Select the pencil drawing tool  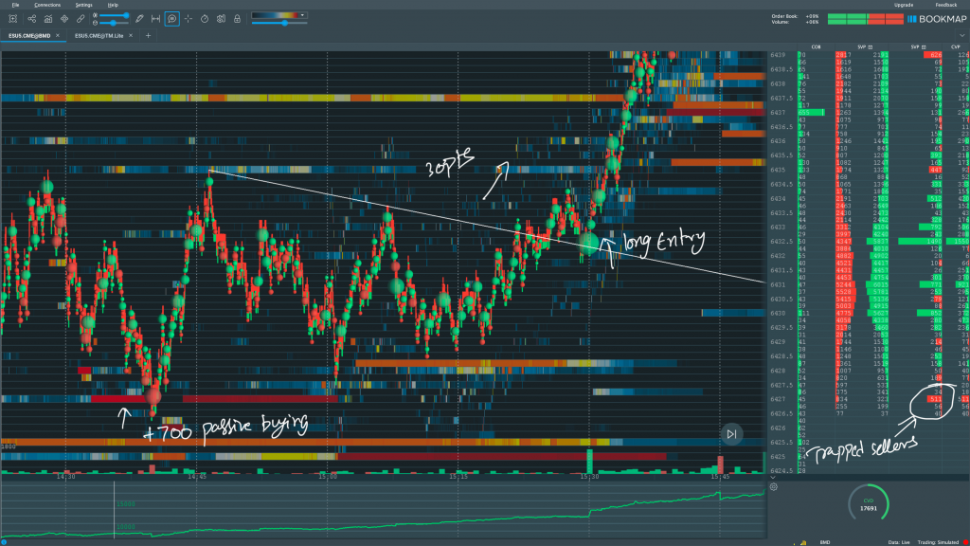(139, 18)
